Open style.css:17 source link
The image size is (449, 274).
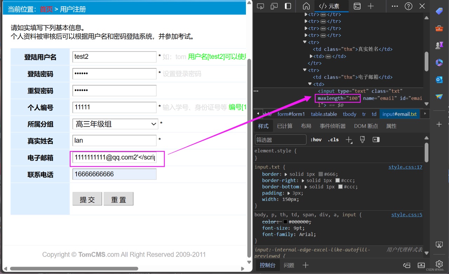tap(405, 167)
